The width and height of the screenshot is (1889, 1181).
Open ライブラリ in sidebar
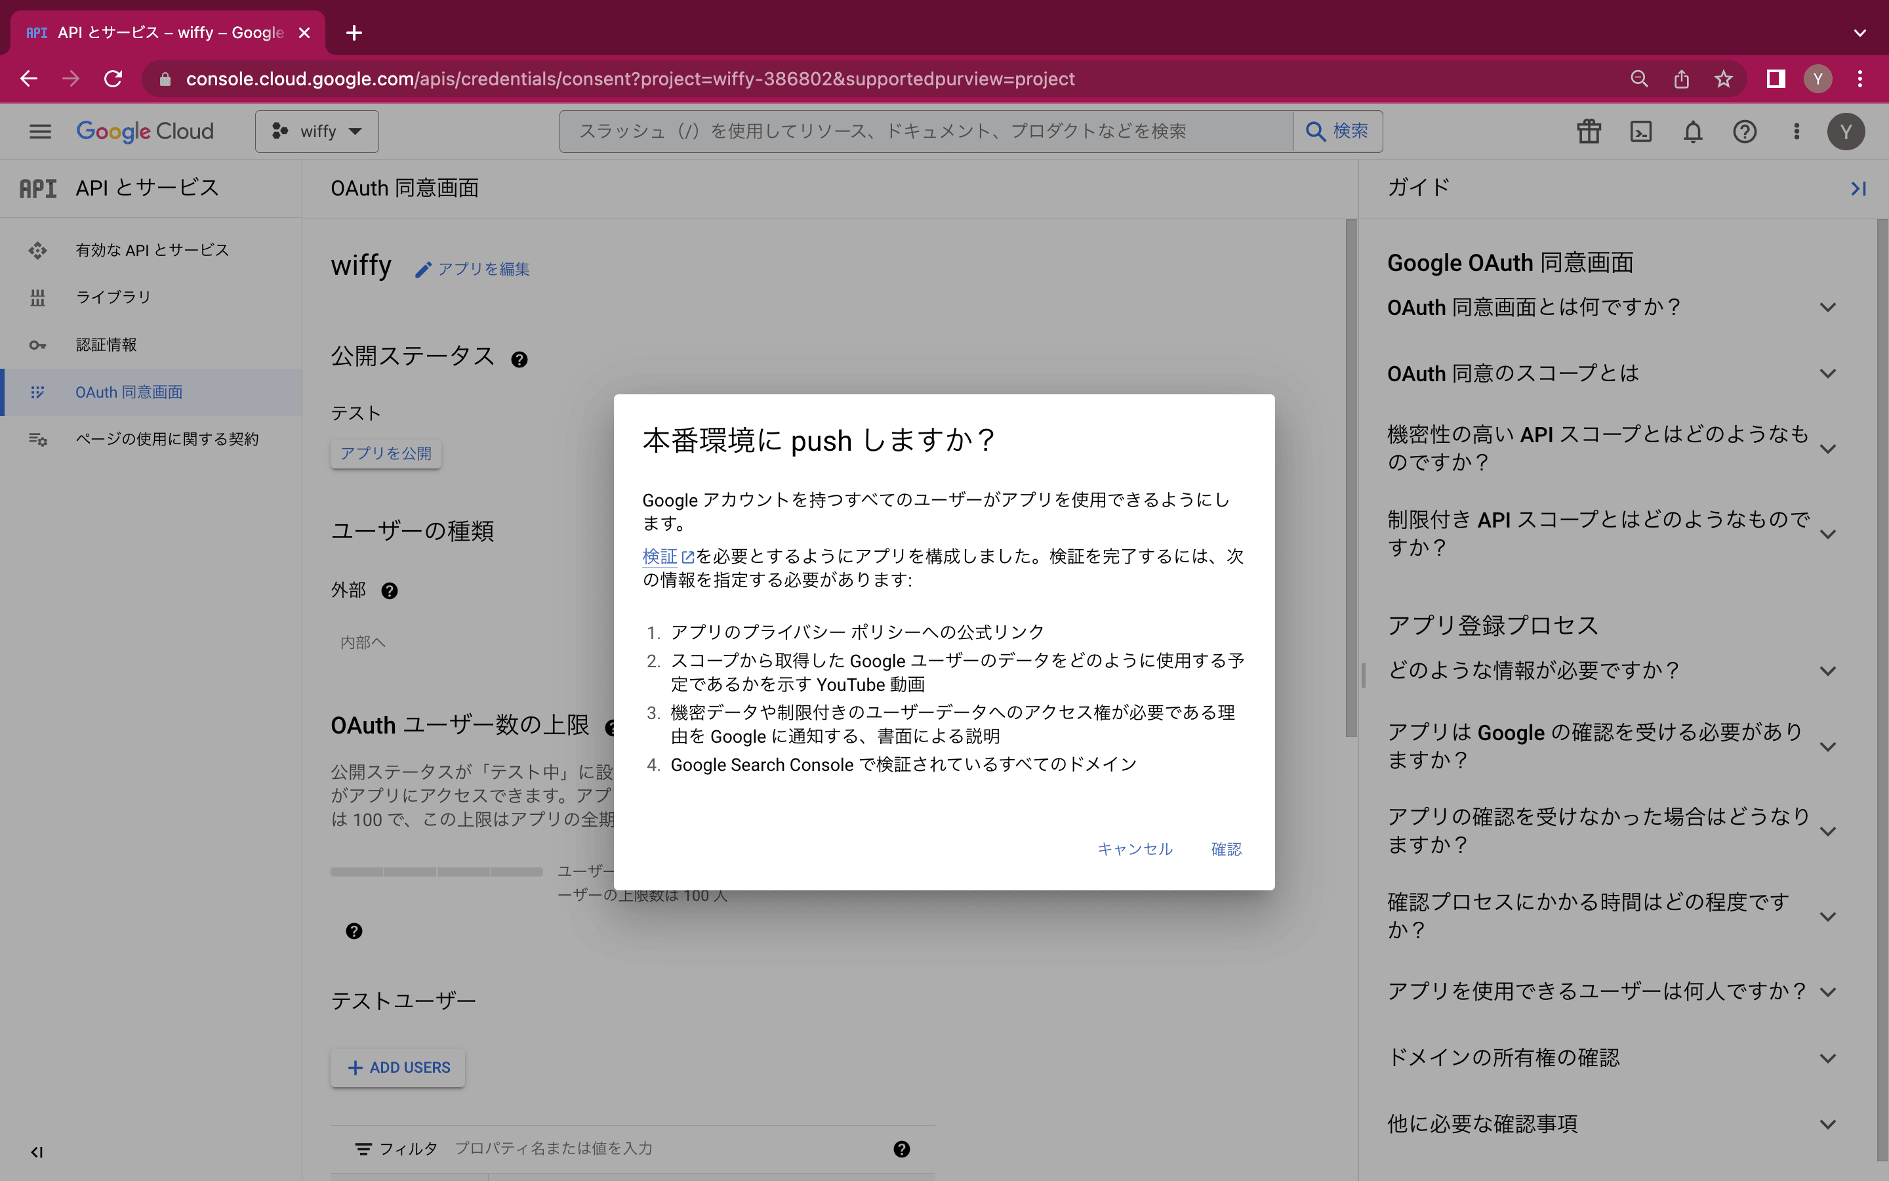152,298
